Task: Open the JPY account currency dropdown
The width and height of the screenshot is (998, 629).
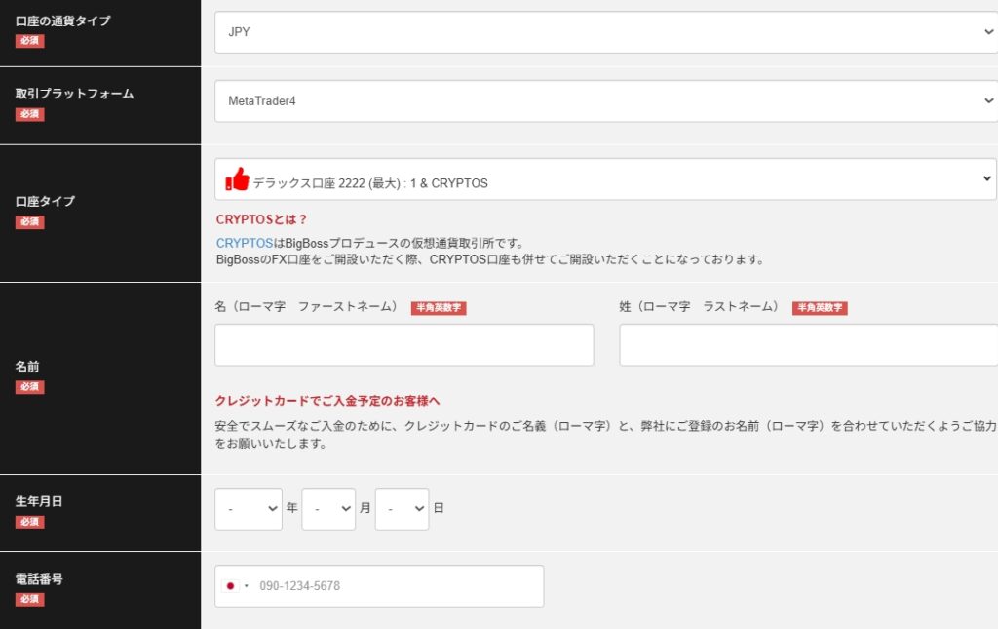Action: coord(605,32)
